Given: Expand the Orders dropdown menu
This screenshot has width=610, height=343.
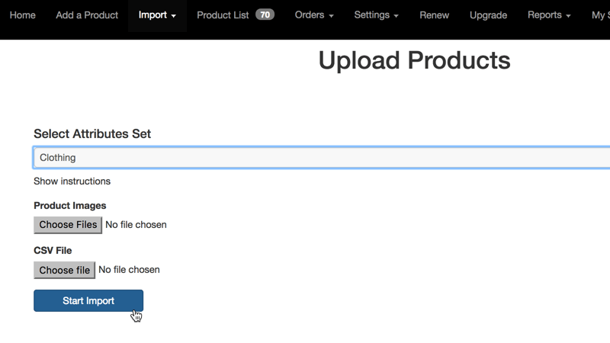Looking at the screenshot, I should click(x=314, y=15).
